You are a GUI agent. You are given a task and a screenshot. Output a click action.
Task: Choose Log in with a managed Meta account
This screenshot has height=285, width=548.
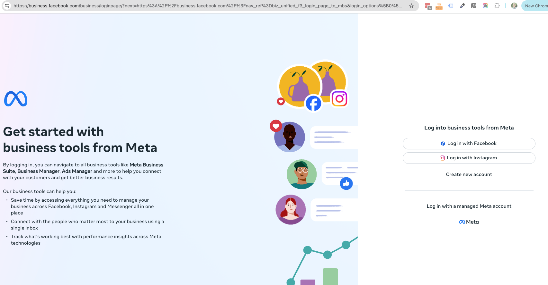(x=469, y=206)
